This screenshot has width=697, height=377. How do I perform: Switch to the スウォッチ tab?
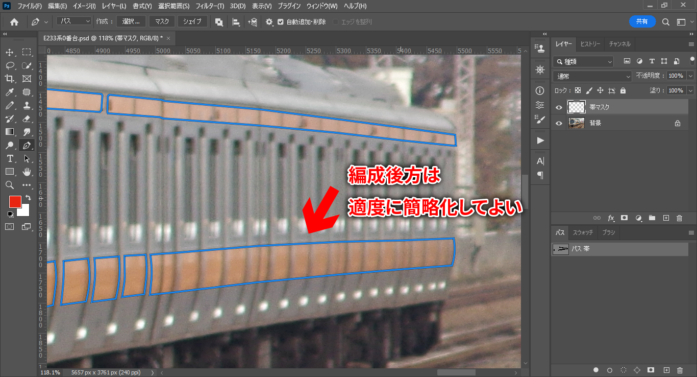(583, 233)
